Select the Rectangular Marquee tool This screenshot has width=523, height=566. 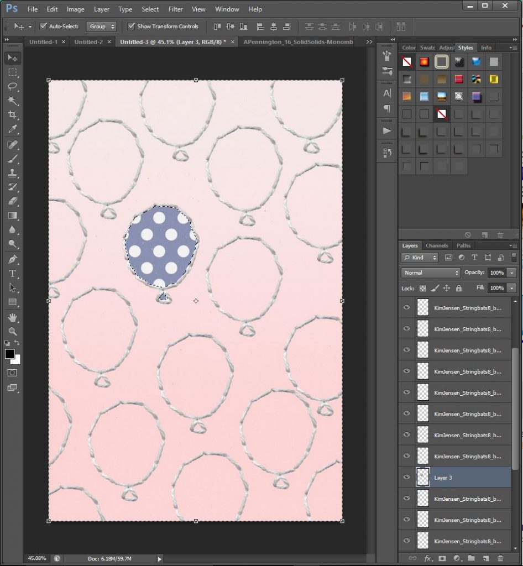tap(12, 72)
